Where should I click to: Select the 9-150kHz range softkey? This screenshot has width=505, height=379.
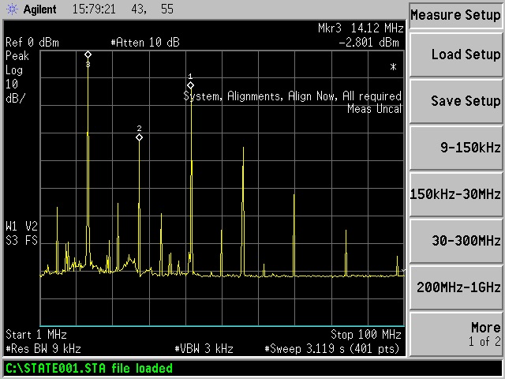(x=456, y=148)
